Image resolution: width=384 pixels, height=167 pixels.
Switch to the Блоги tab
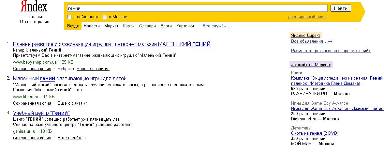(x=166, y=26)
